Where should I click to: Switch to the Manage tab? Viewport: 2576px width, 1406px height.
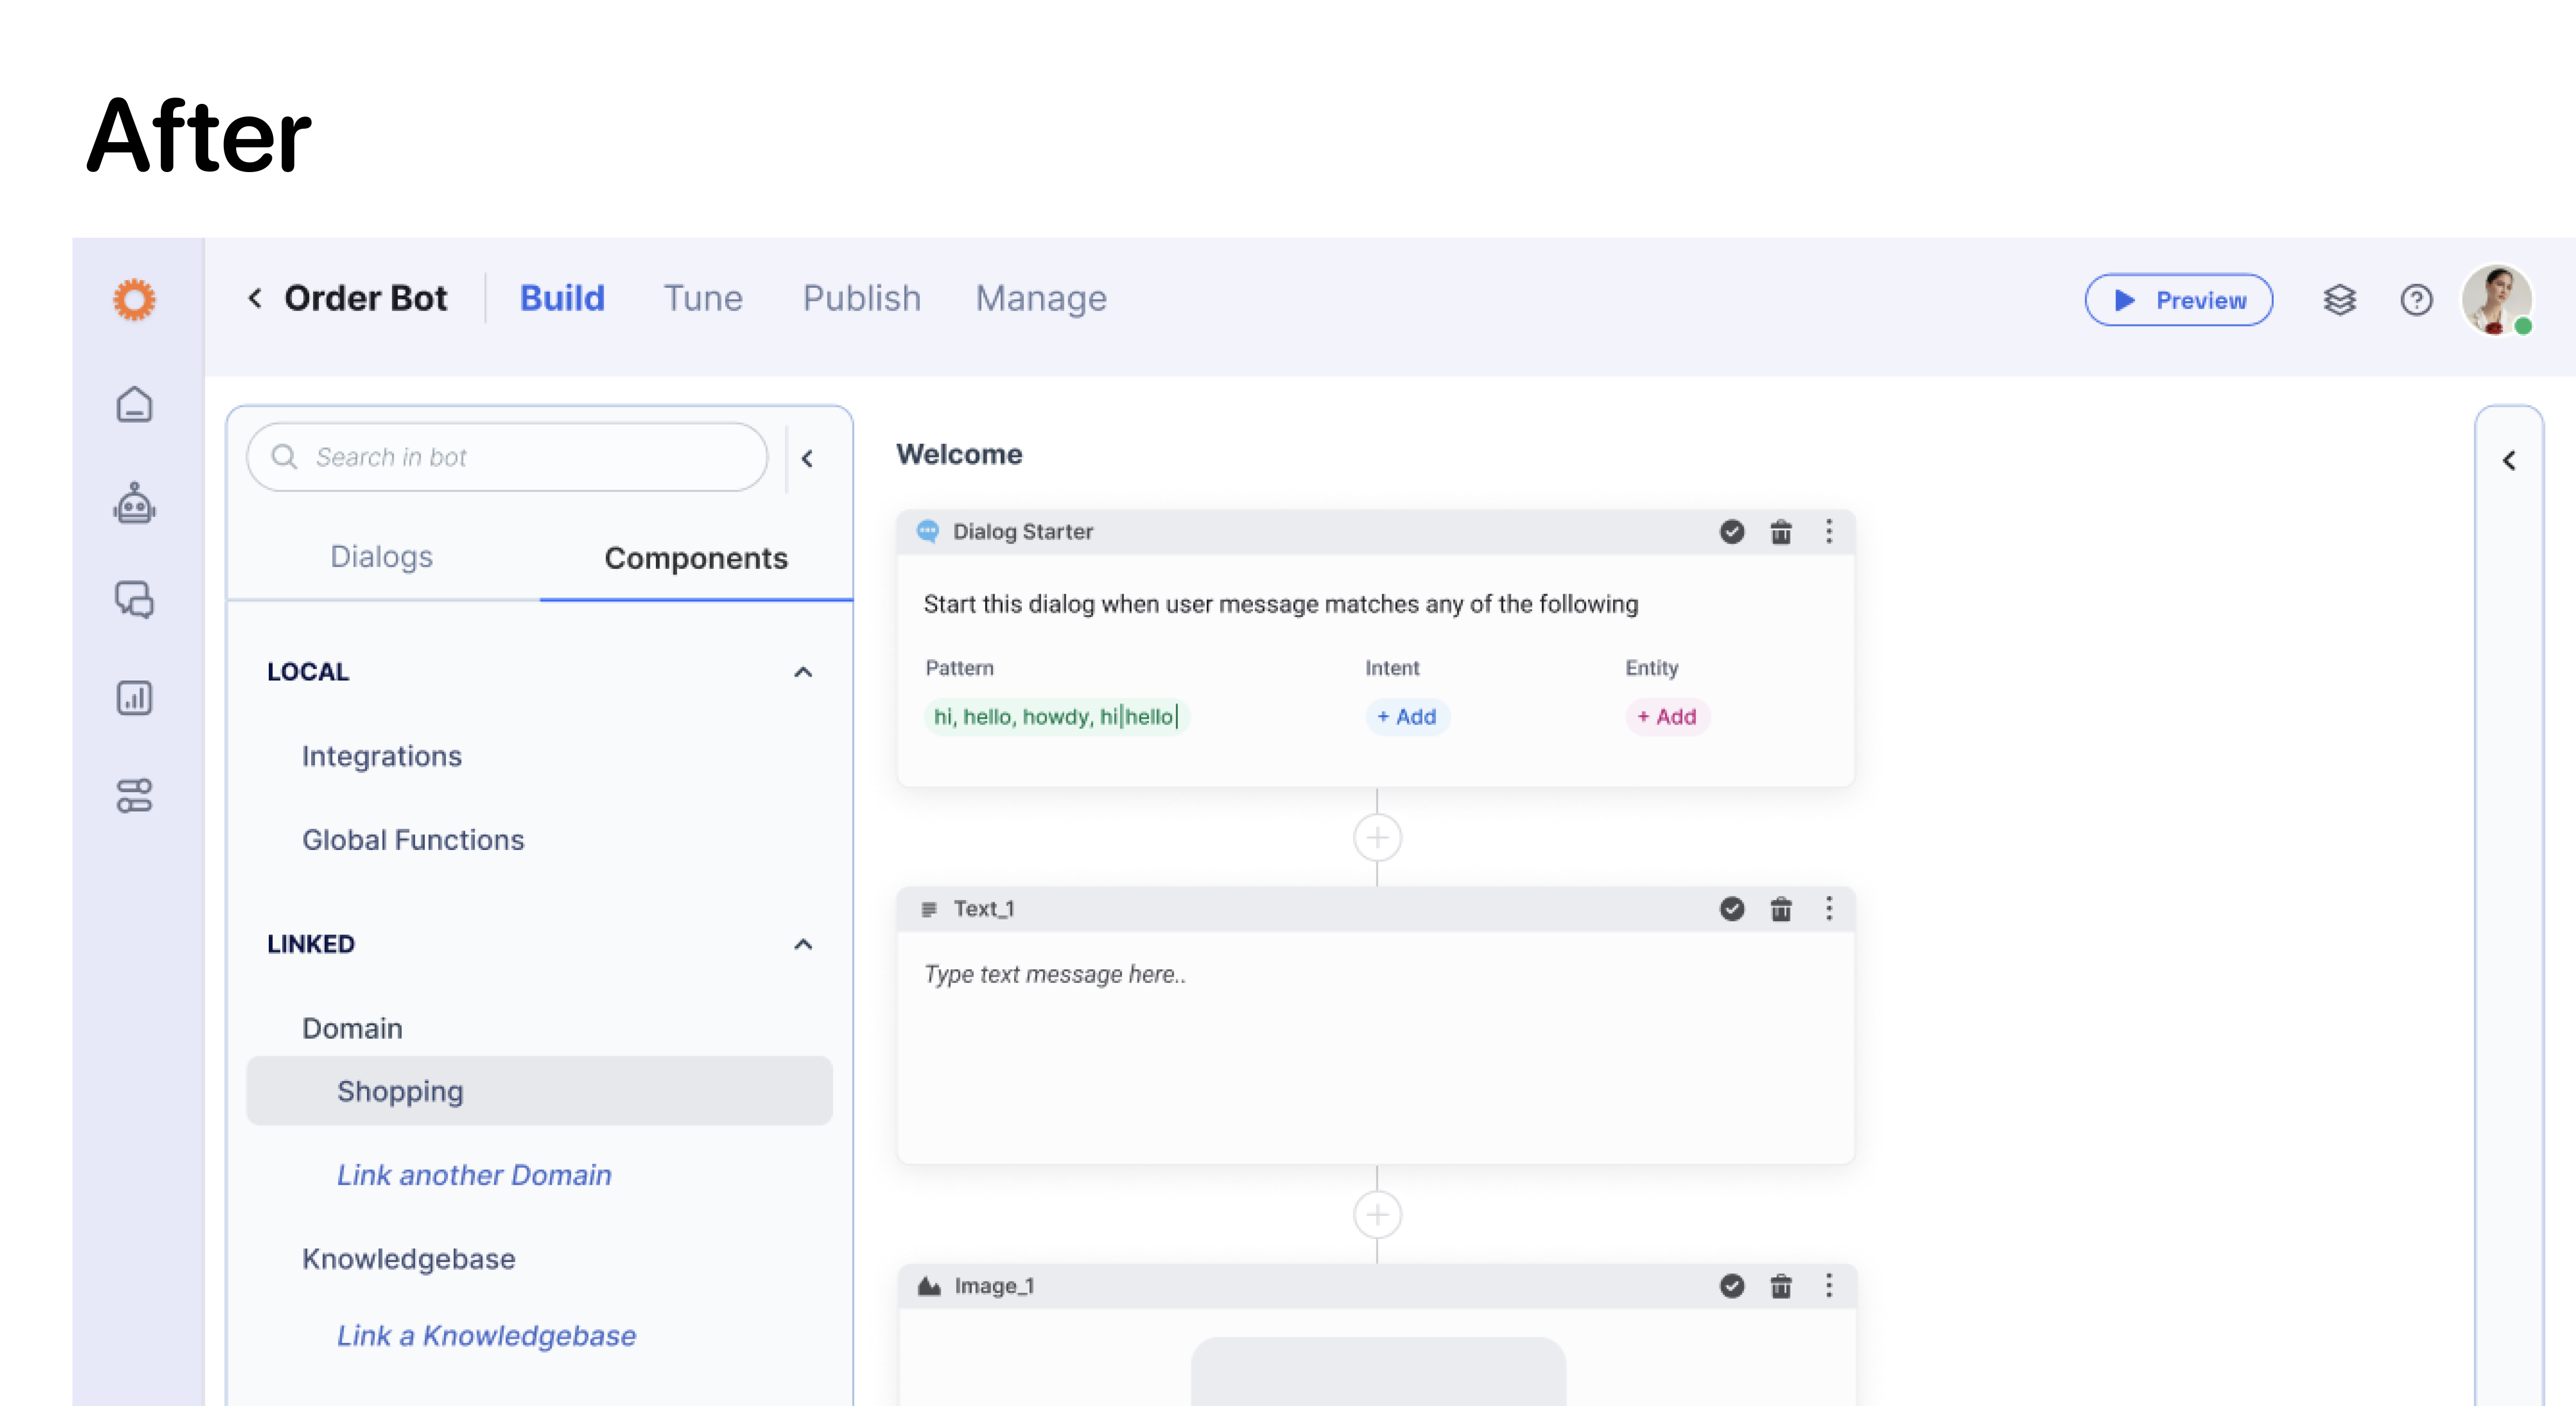click(x=1041, y=298)
